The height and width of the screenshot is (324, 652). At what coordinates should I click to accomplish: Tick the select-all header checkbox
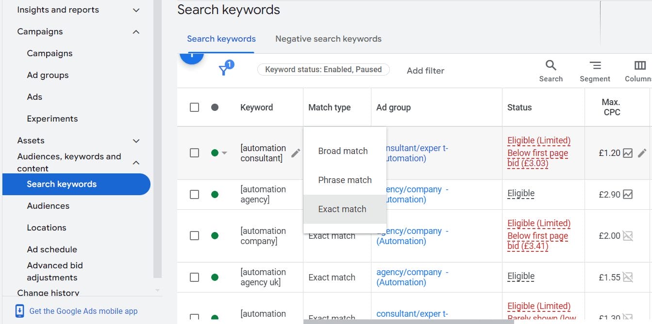[194, 108]
